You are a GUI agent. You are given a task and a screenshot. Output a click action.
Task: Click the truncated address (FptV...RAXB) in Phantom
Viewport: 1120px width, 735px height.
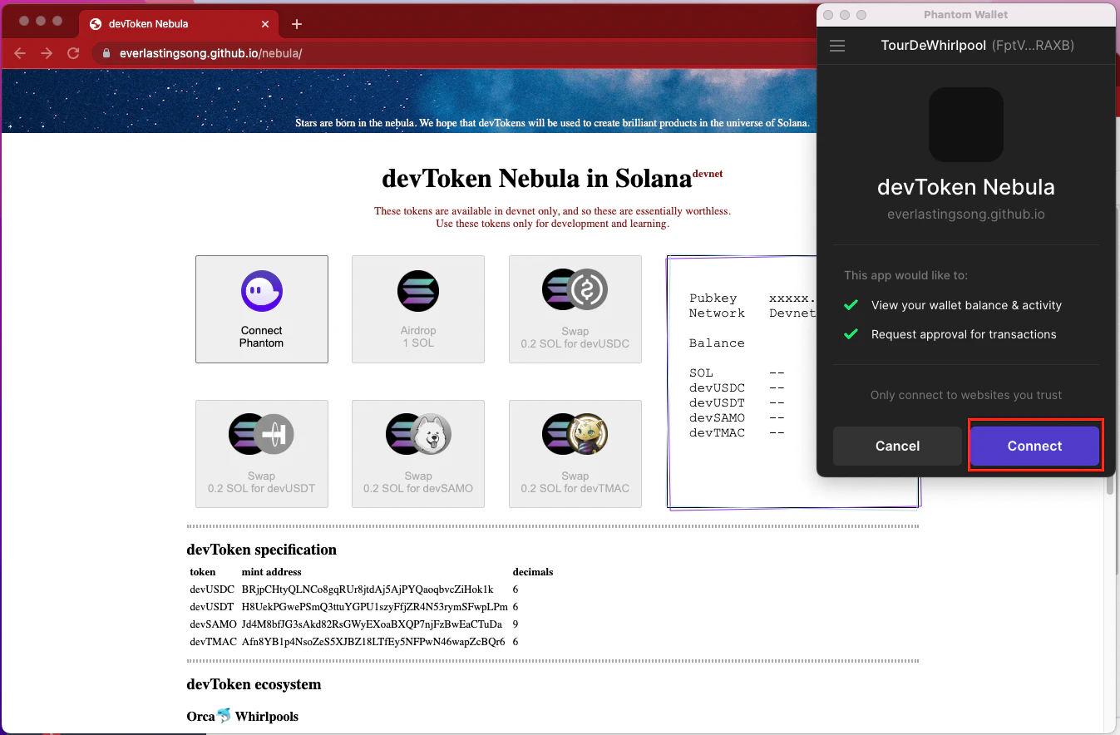coord(1034,46)
